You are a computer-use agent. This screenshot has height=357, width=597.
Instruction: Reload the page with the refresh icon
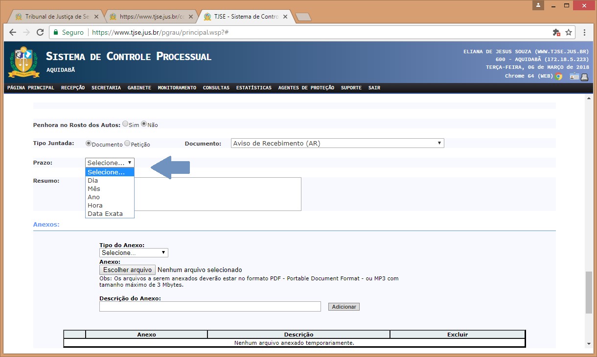40,33
